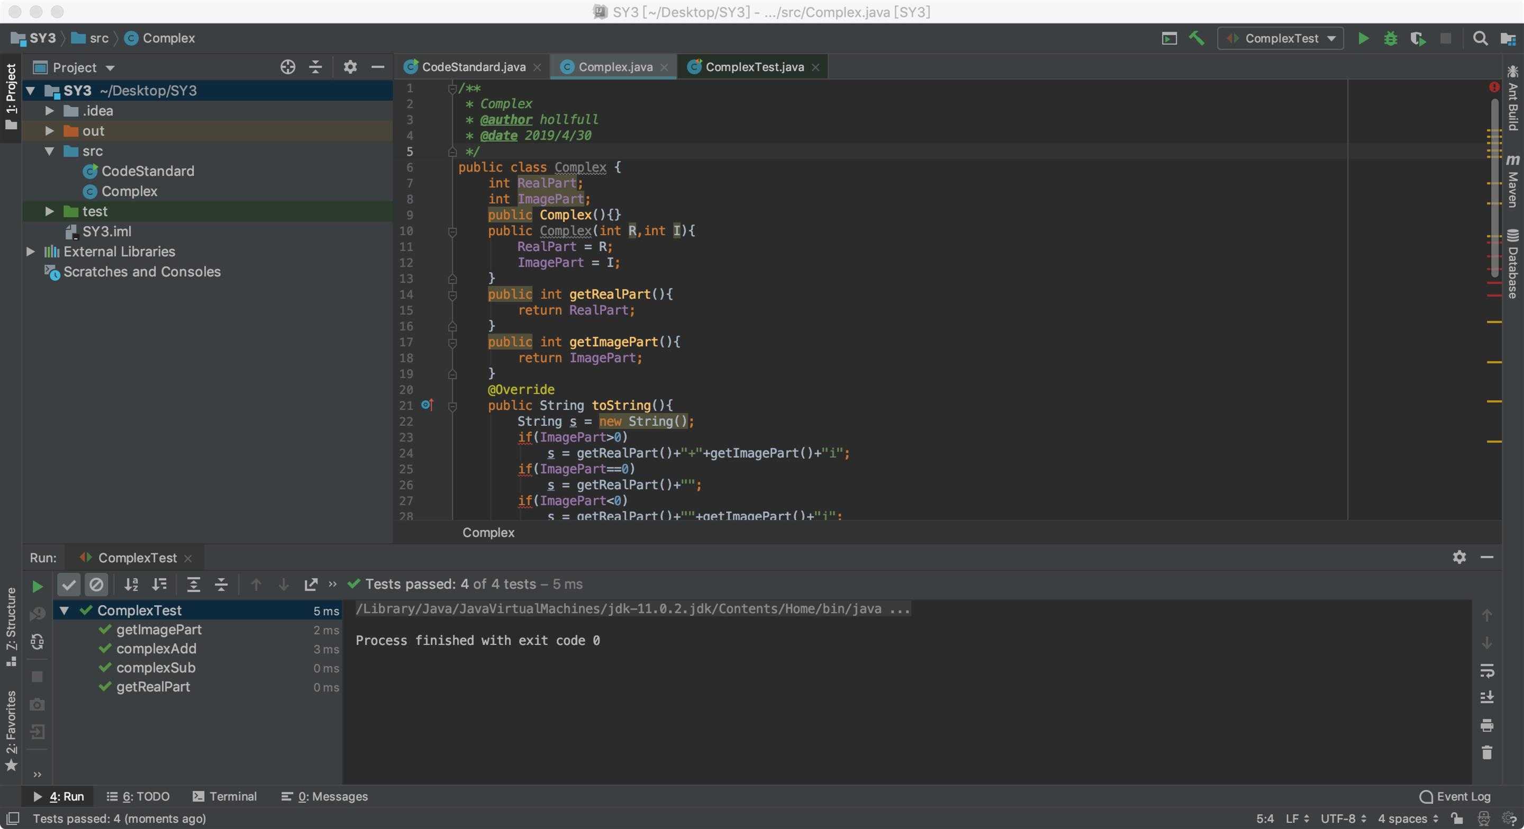1524x829 pixels.
Task: Sort tests alphabetically in Run toolbar
Action: pos(131,584)
